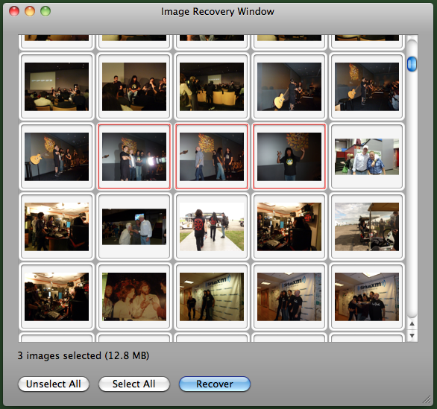Viewport: 437px width, 409px height.
Task: Click the Image Recovery Window title
Action: tap(218, 12)
